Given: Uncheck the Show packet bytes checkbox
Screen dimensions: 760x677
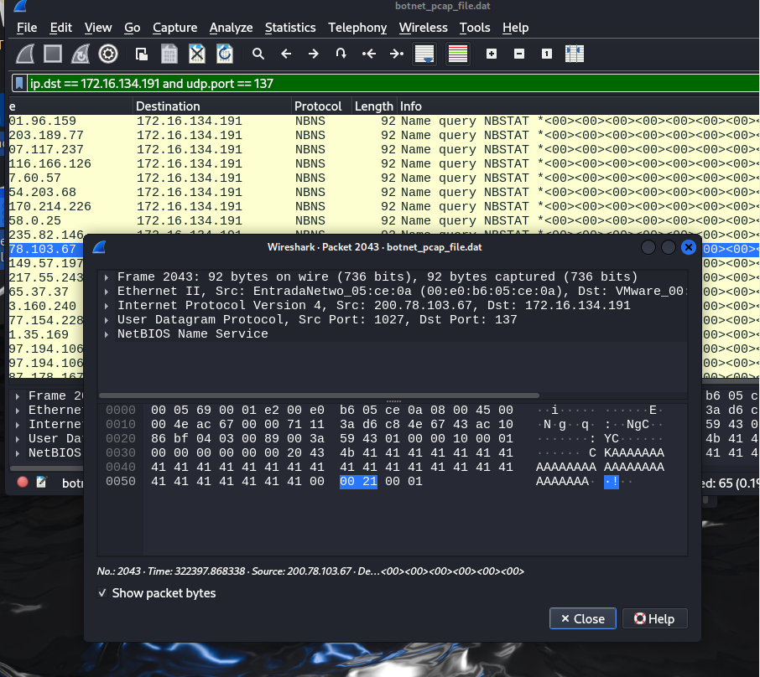Looking at the screenshot, I should pos(102,593).
